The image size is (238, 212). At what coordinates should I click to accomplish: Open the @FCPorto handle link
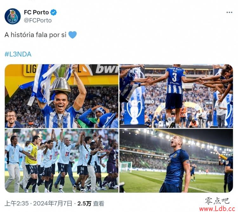pyautogui.click(x=38, y=20)
